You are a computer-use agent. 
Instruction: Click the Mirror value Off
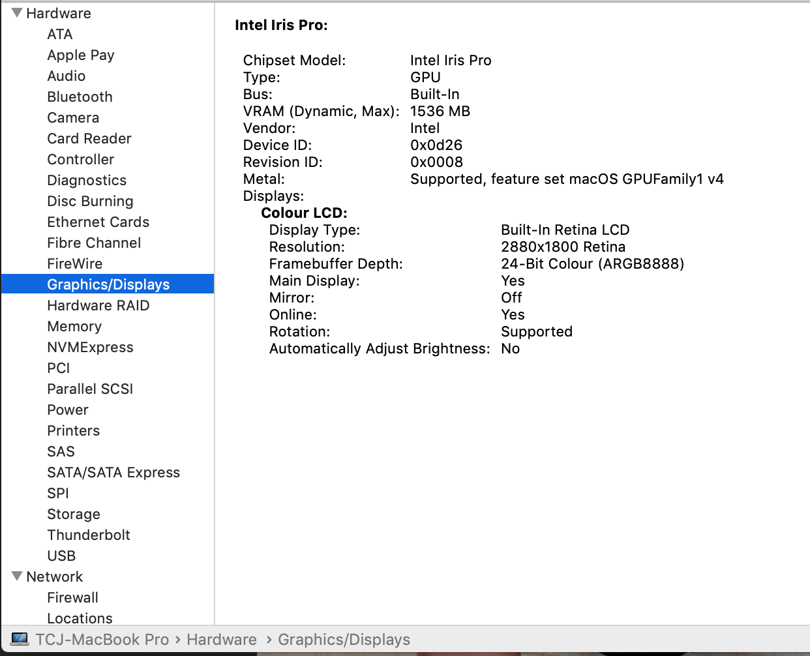511,297
